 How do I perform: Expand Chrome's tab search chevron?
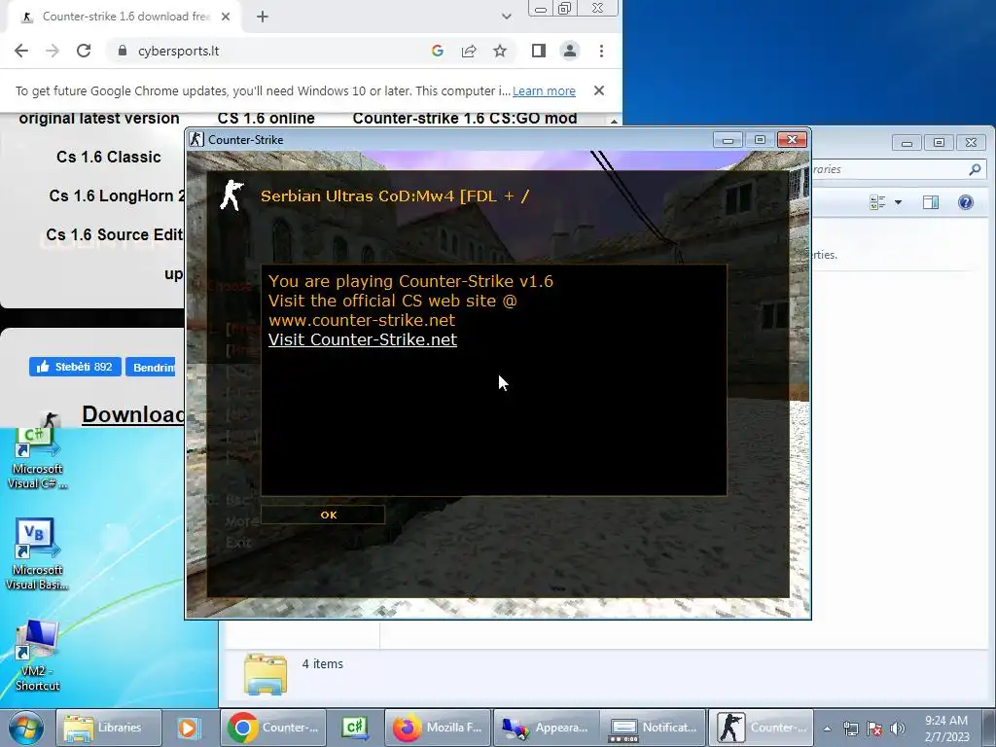pyautogui.click(x=506, y=17)
